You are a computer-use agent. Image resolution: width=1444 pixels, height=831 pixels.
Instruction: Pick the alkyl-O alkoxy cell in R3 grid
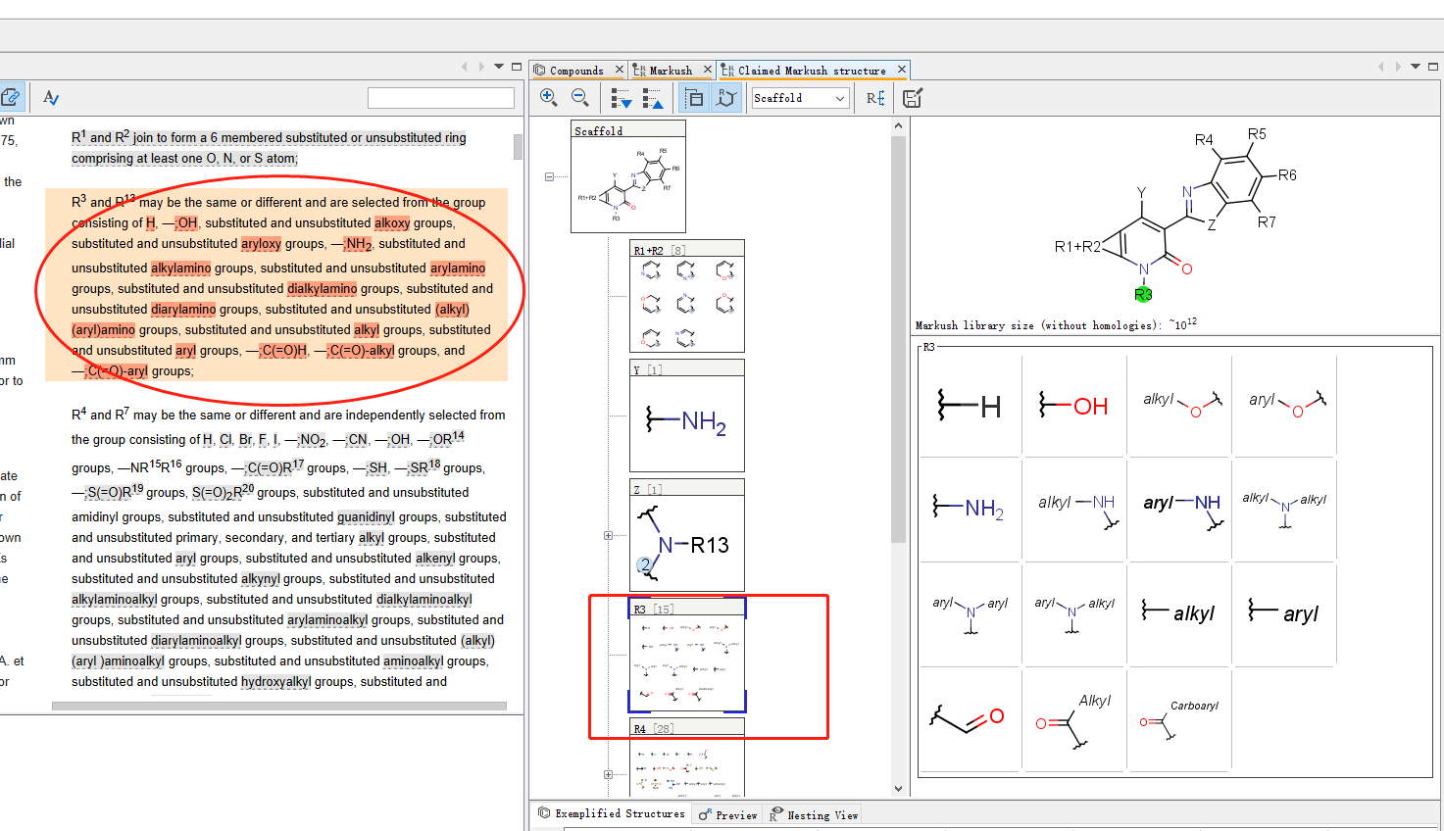click(1179, 405)
